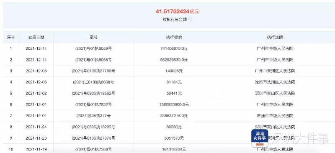Image resolution: width=335 pixels, height=153 pixels.
Task: Click the 南通市中级人民法院 cell
Action: tap(275, 116)
